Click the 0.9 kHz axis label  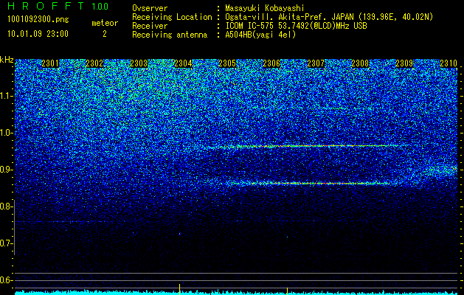click(x=7, y=170)
